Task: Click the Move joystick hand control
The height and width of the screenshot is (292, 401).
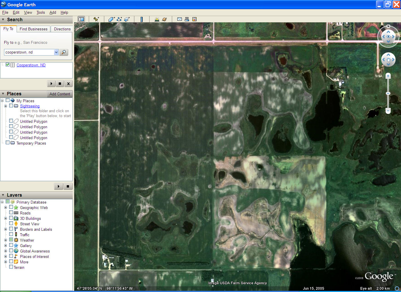Action: pyautogui.click(x=388, y=60)
